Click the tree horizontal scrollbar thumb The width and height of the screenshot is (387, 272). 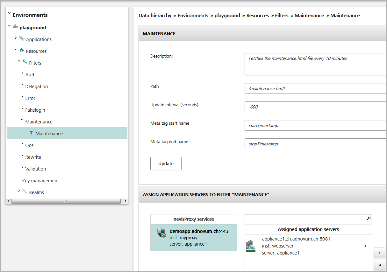tap(66, 201)
